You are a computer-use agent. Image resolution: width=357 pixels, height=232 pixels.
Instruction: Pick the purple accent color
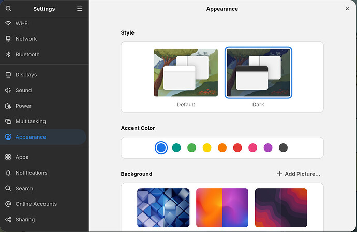tap(268, 148)
